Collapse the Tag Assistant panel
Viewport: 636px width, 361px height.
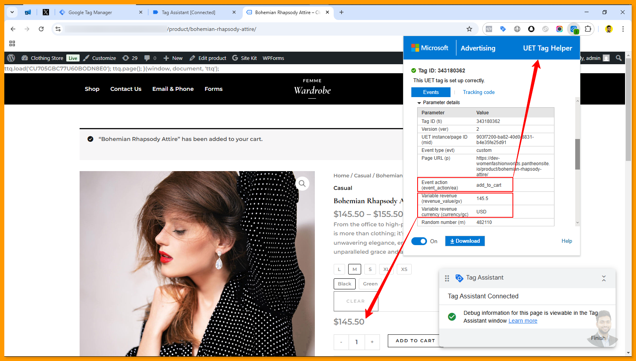pos(603,278)
